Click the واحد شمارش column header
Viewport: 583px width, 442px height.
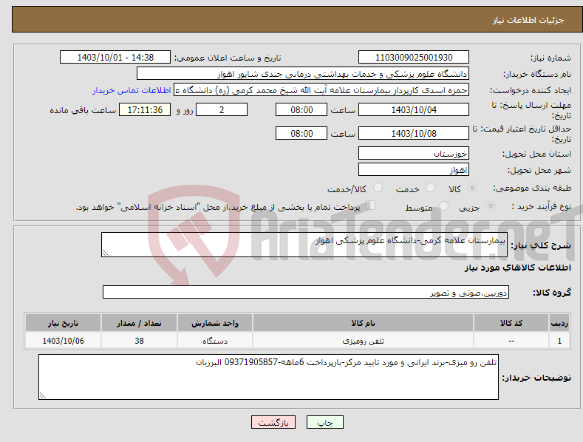pyautogui.click(x=215, y=323)
